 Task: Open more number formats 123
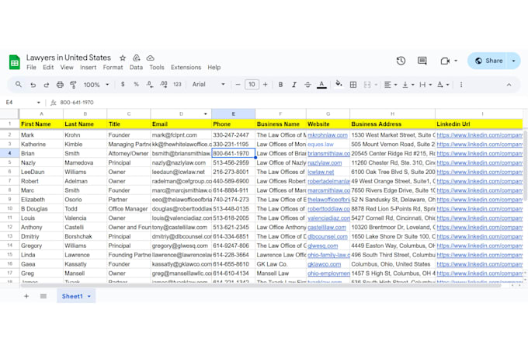(177, 85)
